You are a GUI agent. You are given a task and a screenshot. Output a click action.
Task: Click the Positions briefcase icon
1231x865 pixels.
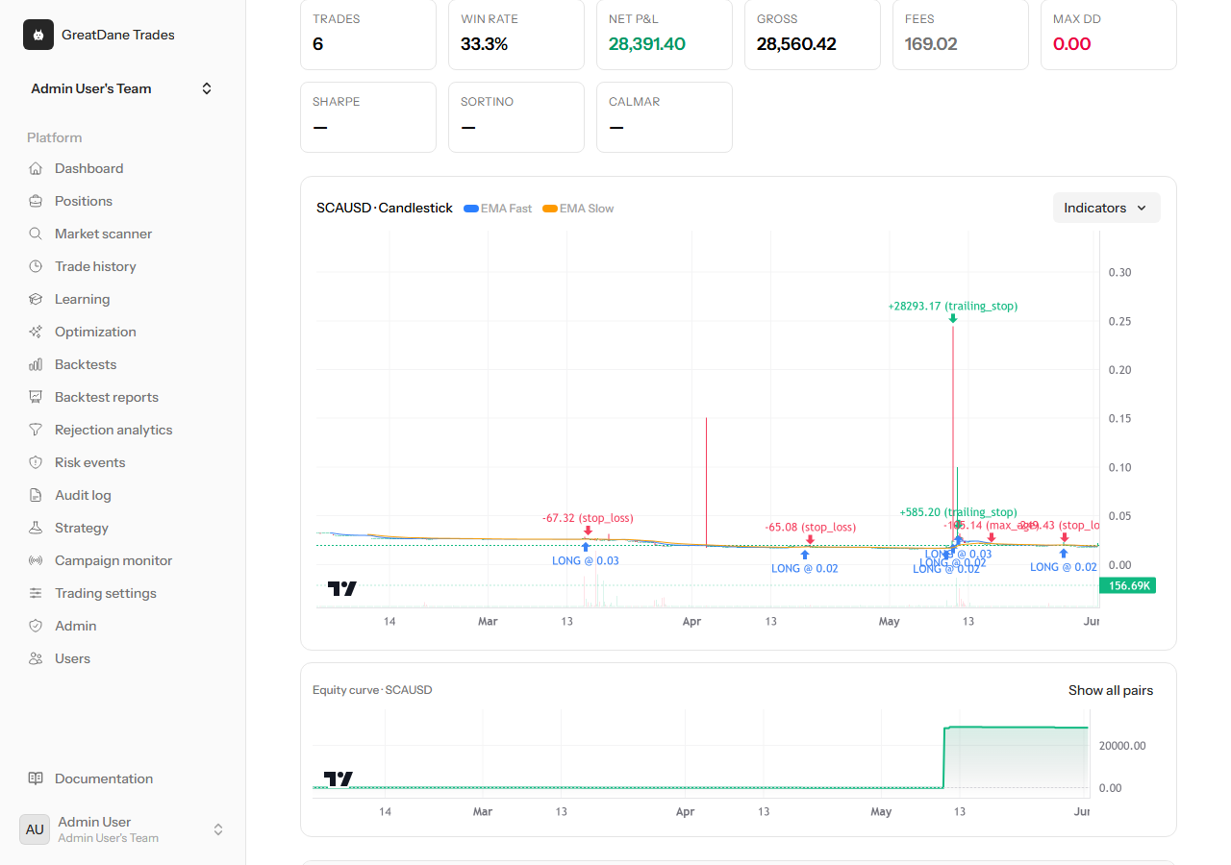[36, 201]
